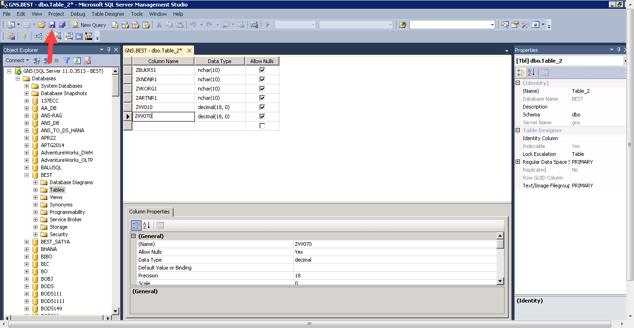Select the Categorized icon in Column Properties
Viewport: 634px width, 328px height.
pos(136,225)
